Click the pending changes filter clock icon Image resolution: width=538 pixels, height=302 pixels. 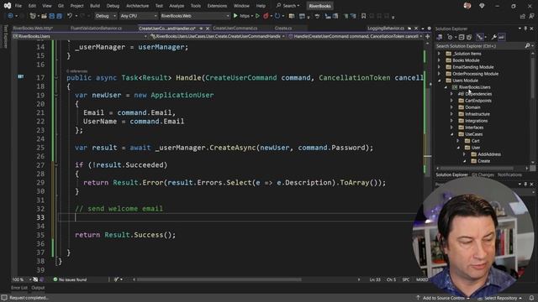450,37
